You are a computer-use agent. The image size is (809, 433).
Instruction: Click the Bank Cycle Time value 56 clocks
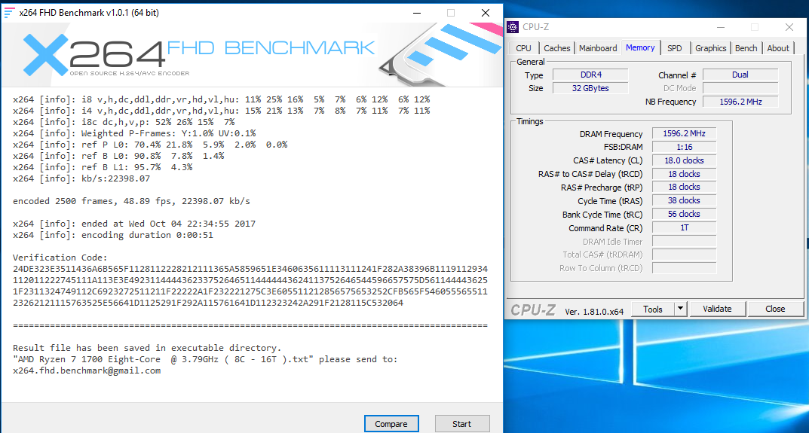tap(684, 214)
